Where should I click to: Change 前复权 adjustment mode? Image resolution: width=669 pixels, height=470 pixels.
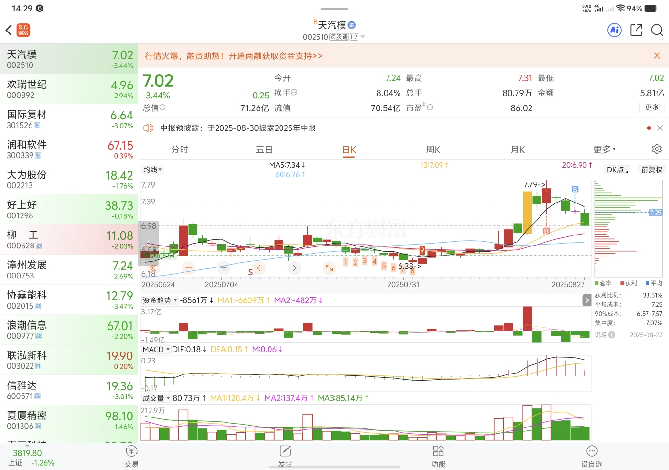click(652, 170)
